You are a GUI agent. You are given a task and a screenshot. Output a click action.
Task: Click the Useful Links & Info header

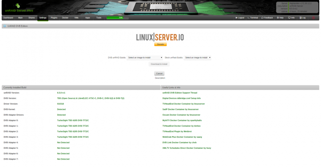click(240, 87)
